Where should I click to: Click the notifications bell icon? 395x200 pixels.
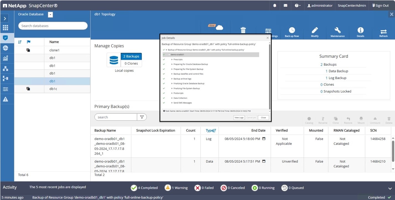point(275,6)
